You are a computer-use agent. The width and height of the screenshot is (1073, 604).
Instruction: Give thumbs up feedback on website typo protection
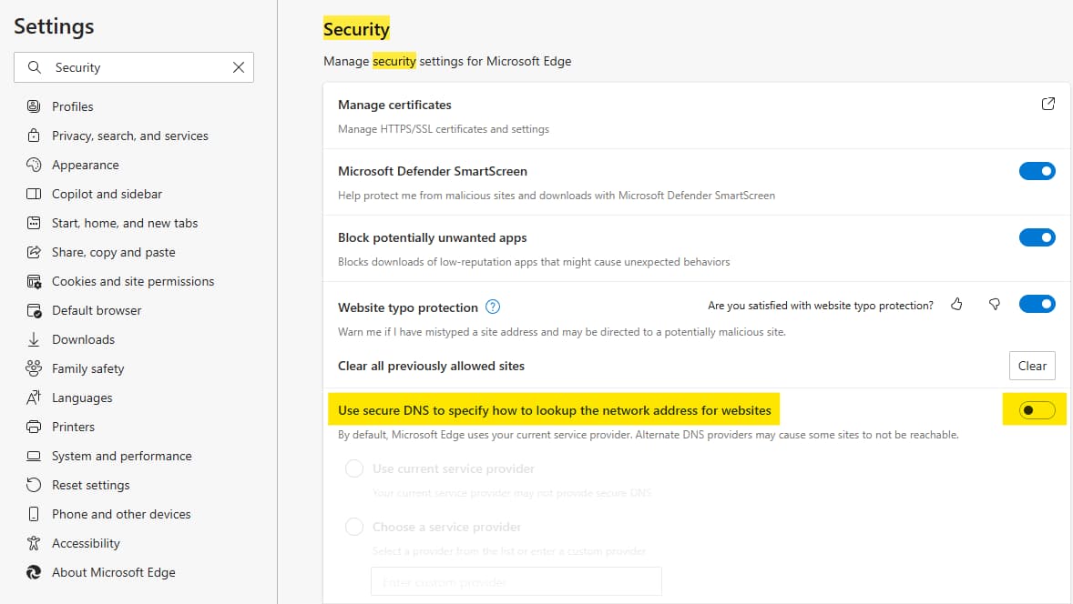[x=956, y=306]
